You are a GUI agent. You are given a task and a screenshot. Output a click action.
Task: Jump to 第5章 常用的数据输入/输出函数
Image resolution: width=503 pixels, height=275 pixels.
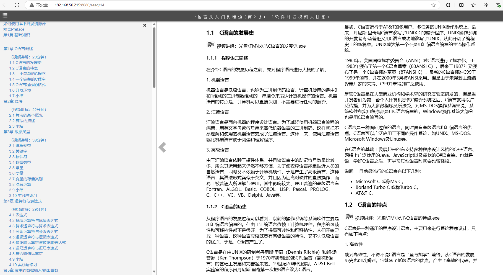[x=31, y=270]
